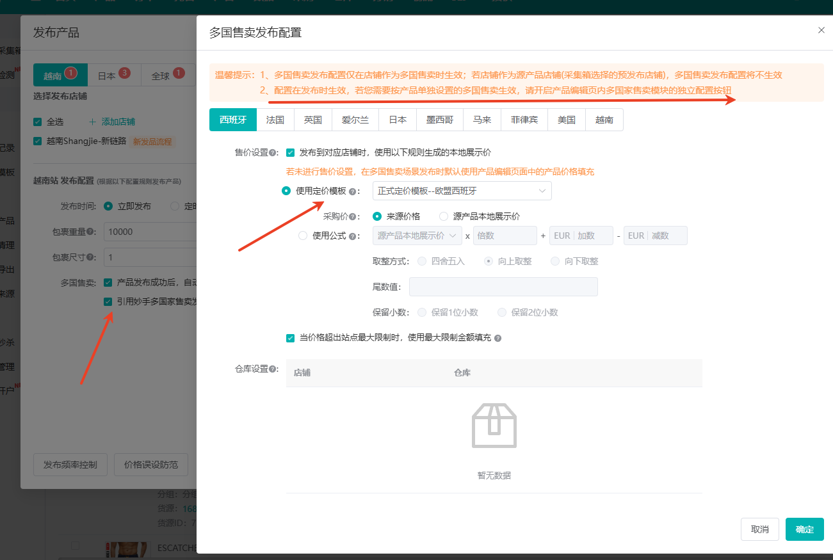Select the 日本 site tab in 发布产品
This screenshot has width=833, height=560.
(114, 75)
